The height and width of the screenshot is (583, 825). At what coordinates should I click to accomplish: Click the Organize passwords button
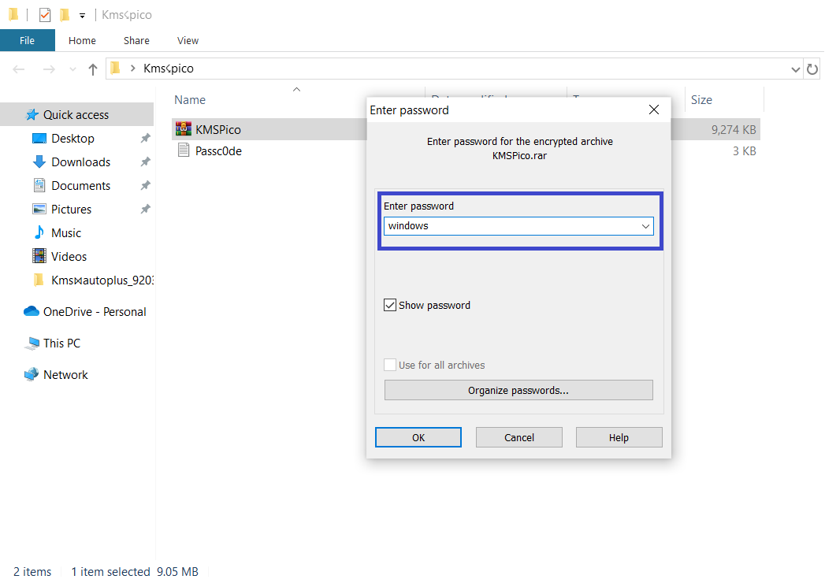[518, 391]
